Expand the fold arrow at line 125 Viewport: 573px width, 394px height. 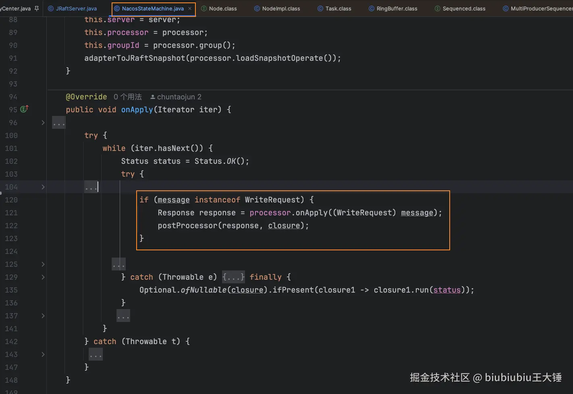[43, 264]
